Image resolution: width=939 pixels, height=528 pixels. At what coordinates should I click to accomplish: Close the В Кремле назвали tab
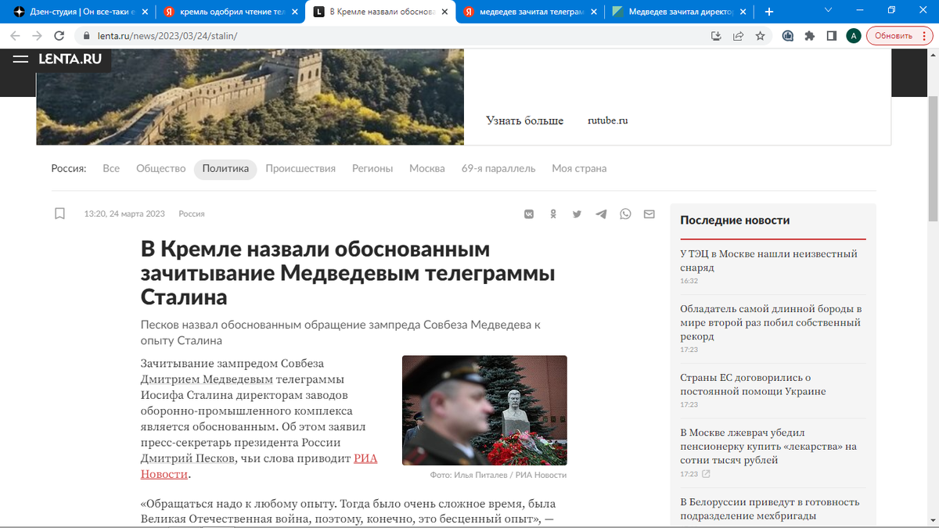coord(445,12)
